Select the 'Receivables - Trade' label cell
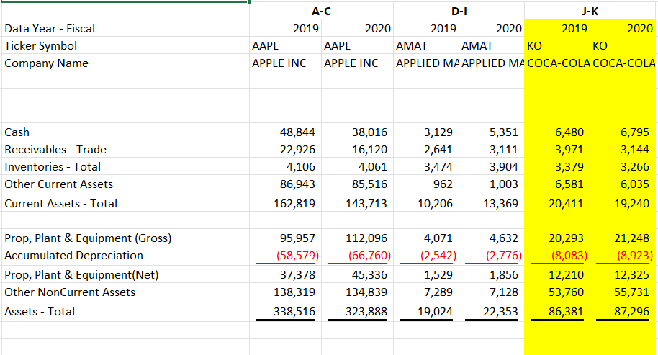The width and height of the screenshot is (658, 355). 125,149
